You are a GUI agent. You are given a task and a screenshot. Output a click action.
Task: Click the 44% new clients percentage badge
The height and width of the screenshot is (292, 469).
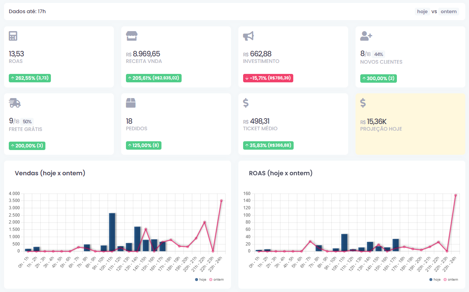coord(379,55)
